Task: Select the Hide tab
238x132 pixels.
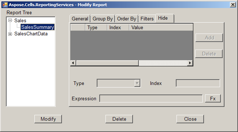Action: (165, 18)
